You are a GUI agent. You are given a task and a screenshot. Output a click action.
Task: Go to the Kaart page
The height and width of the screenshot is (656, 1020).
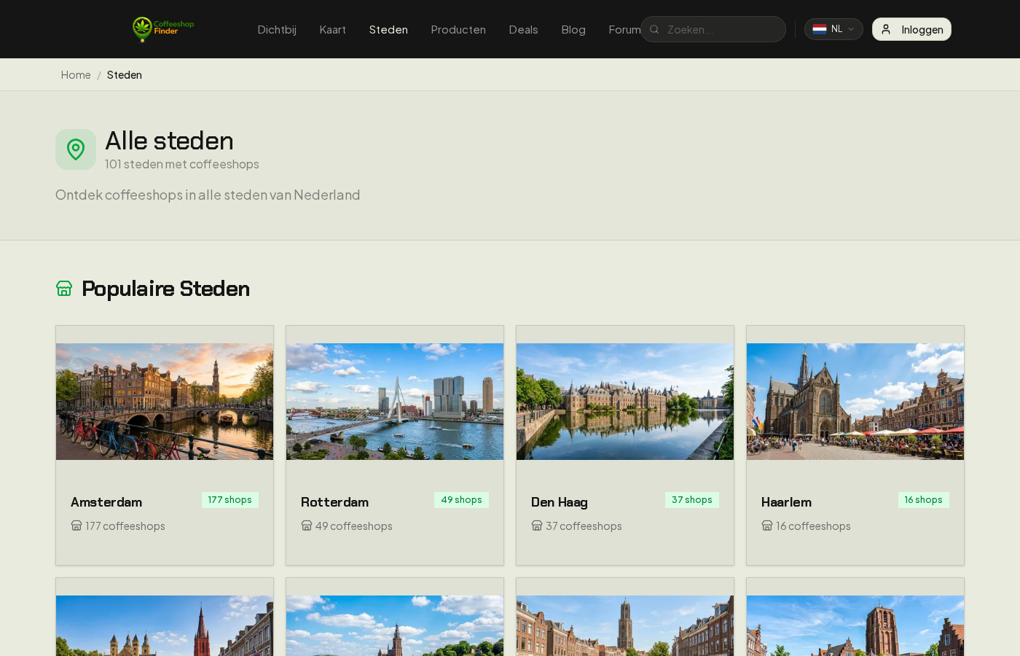click(x=333, y=30)
